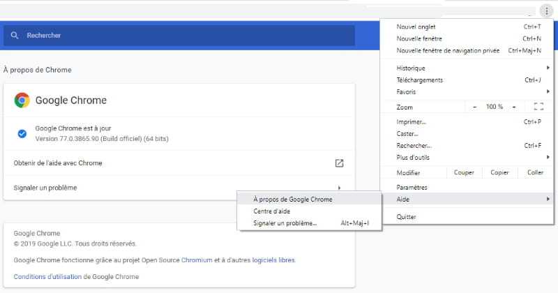The height and width of the screenshot is (293, 558).
Task: Open Téléchargements menu entry
Action: coord(467,80)
